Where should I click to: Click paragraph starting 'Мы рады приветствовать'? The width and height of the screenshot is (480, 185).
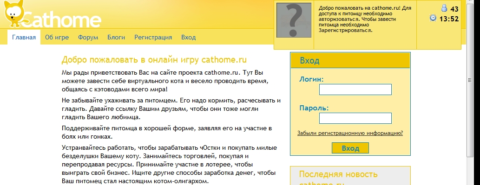(x=164, y=81)
